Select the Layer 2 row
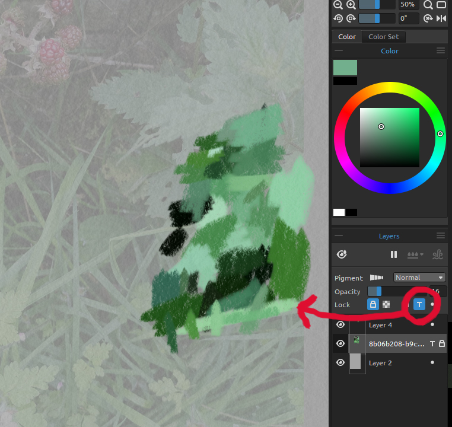452x427 pixels. [390, 362]
